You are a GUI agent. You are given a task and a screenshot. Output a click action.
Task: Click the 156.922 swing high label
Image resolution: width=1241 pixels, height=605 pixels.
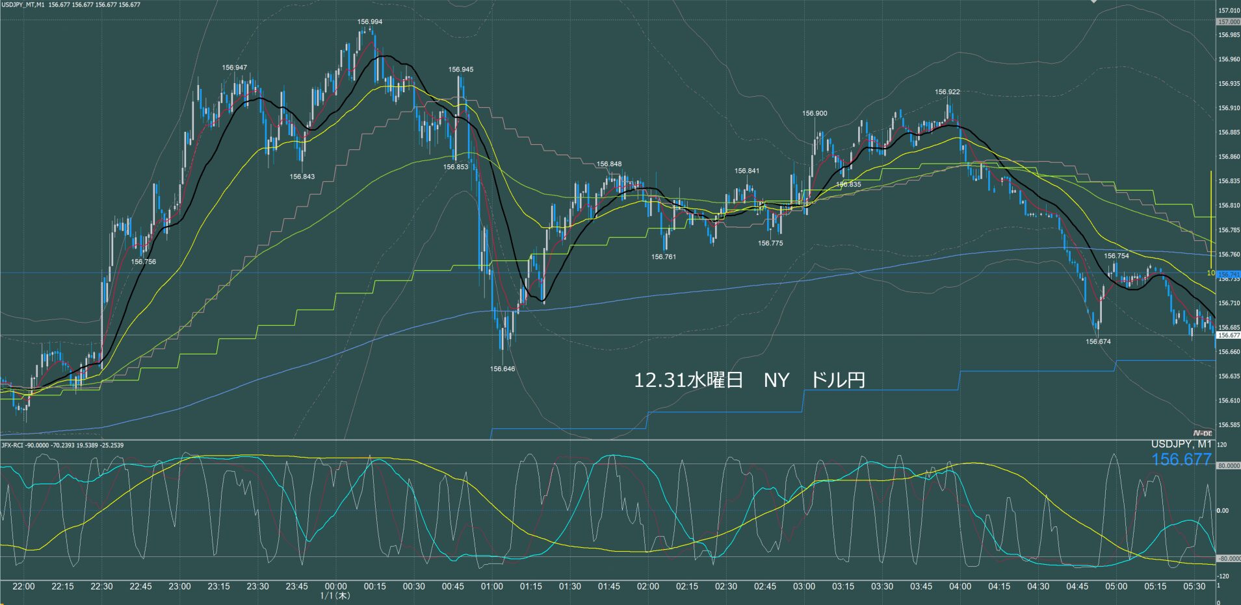947,92
